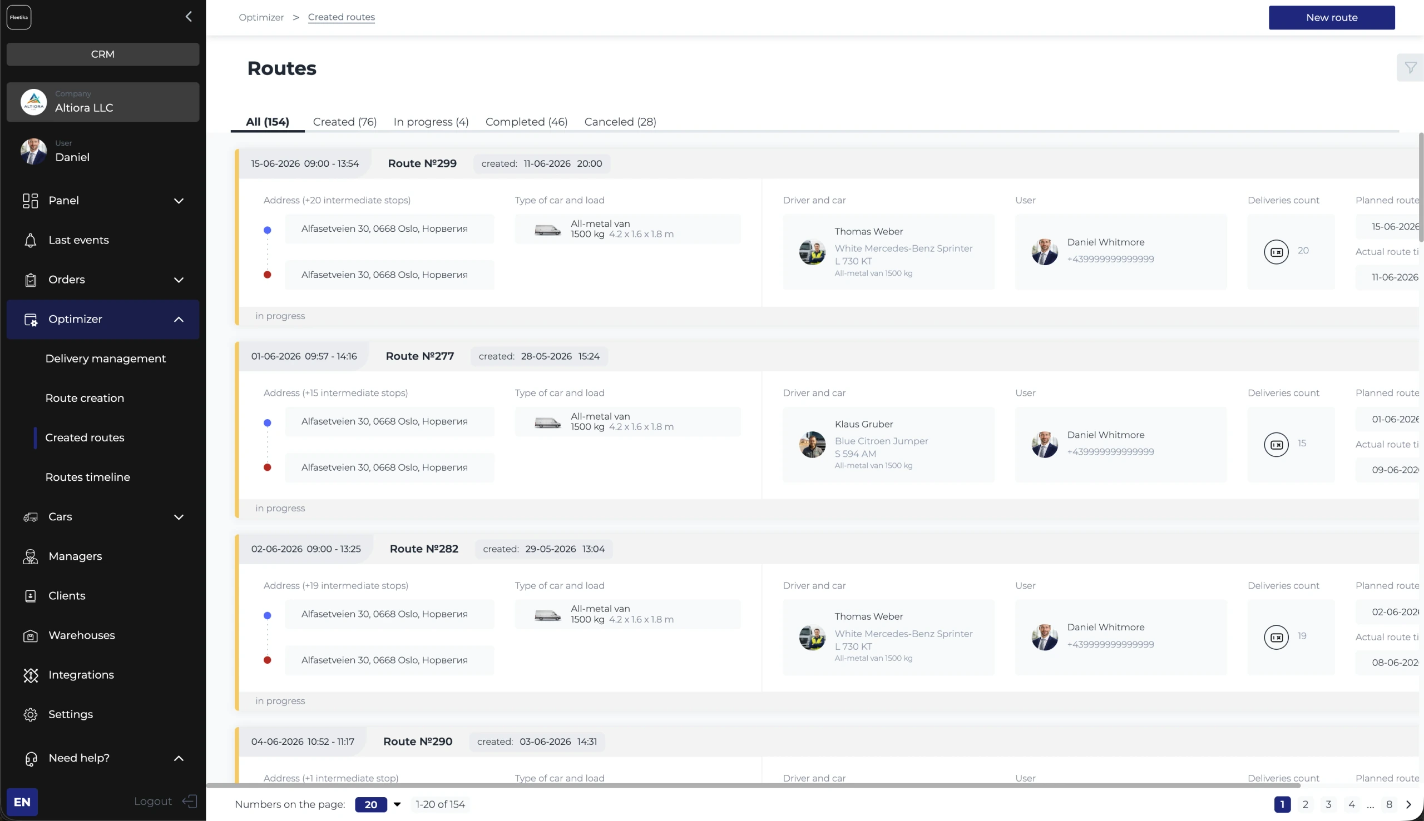Viewport: 1424px width, 821px height.
Task: Switch to the Canceled (28) tab
Action: (x=620, y=122)
